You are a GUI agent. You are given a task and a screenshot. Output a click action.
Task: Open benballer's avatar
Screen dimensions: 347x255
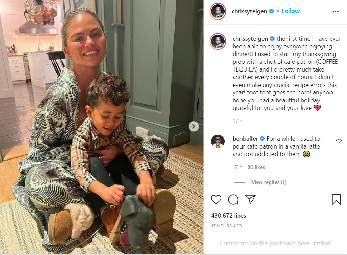218,141
